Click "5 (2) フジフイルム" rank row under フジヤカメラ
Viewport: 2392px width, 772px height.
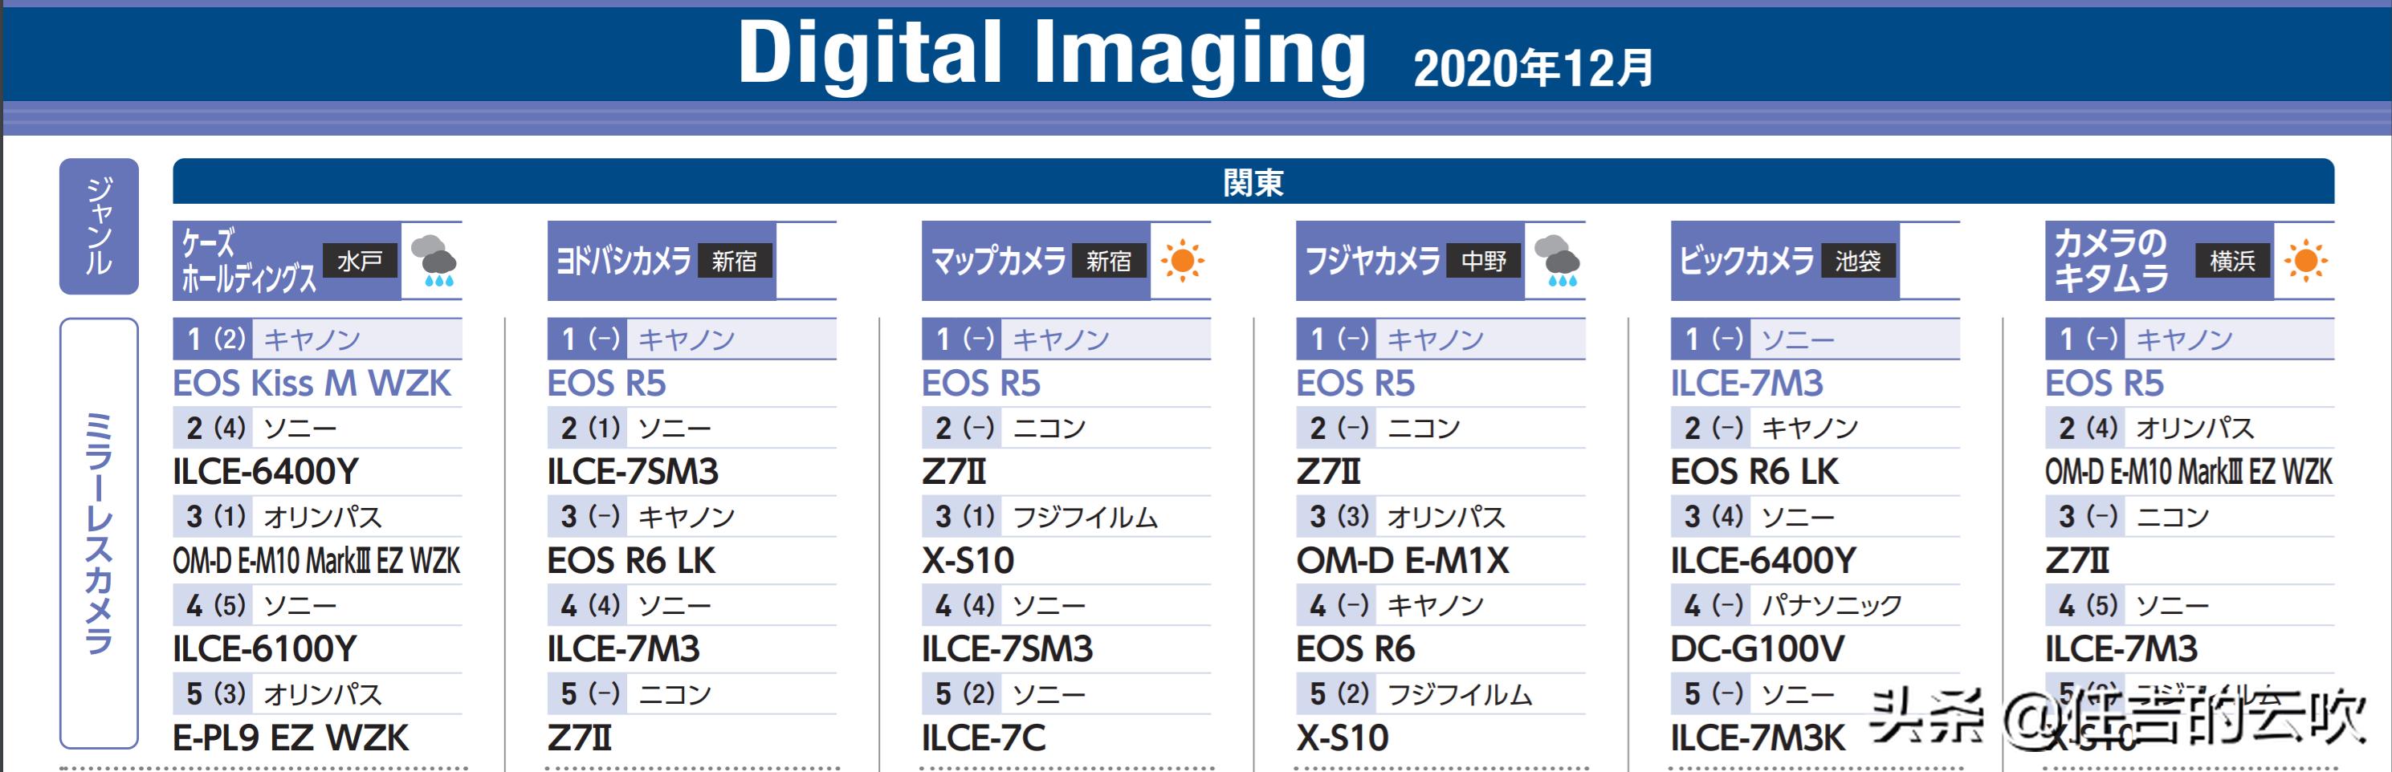pos(1441,694)
